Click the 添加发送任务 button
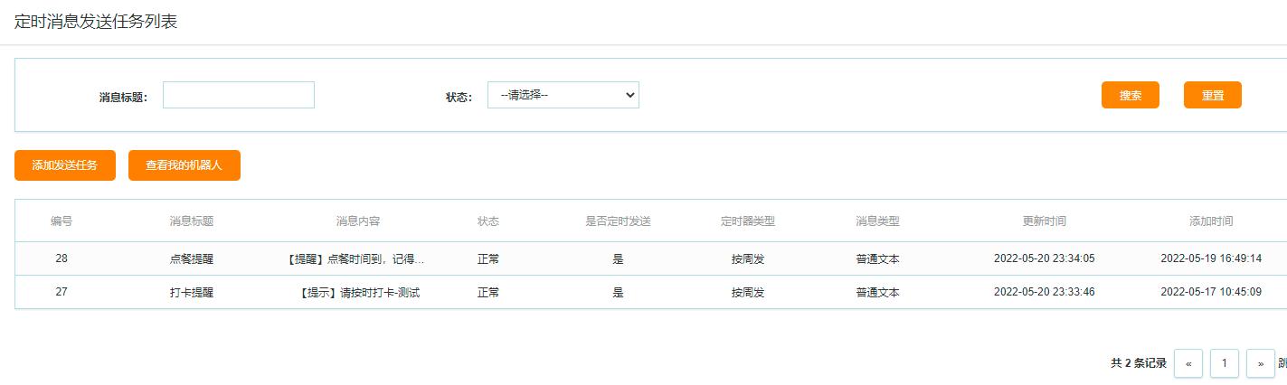1287x385 pixels. click(65, 165)
